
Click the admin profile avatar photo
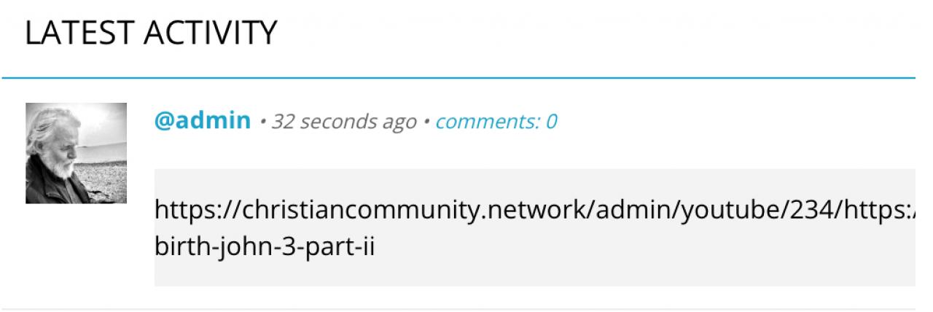pyautogui.click(x=76, y=153)
